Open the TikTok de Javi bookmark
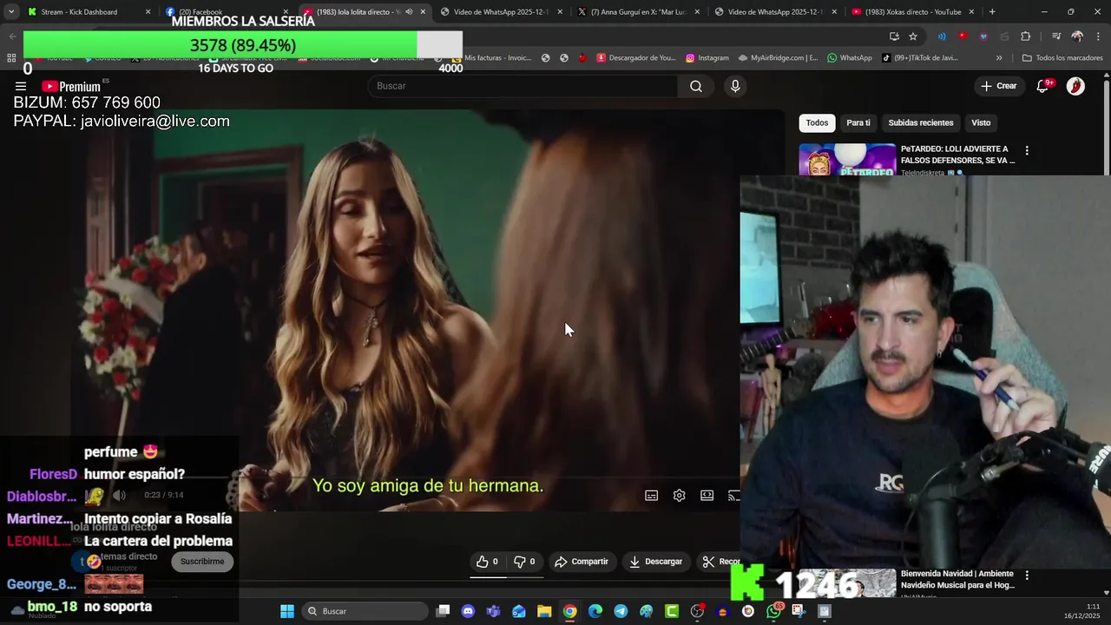Screen dimensions: 1111x625 click(x=920, y=58)
